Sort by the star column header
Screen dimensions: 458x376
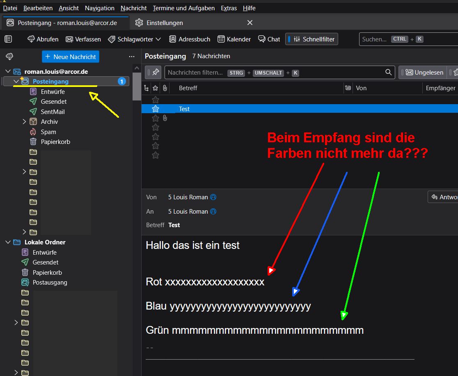point(156,88)
